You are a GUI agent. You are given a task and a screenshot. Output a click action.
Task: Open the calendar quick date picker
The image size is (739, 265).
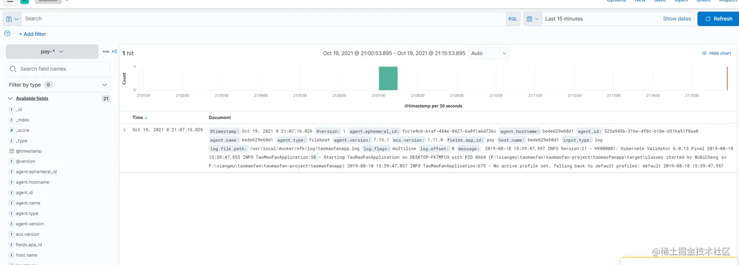(533, 19)
